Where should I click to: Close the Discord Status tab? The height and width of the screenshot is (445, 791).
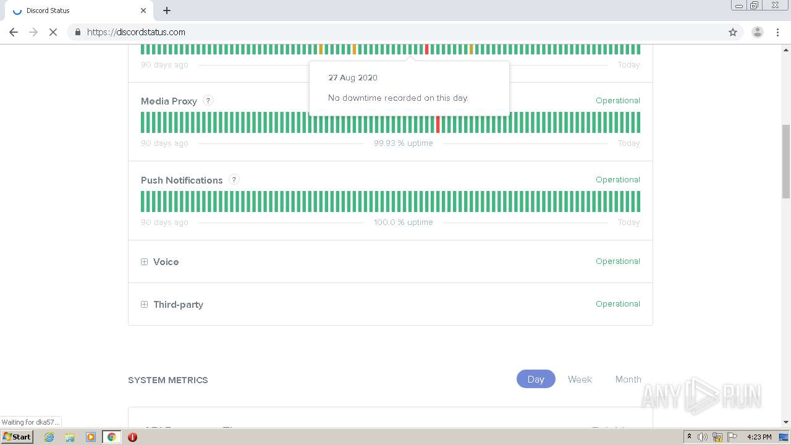pos(143,11)
